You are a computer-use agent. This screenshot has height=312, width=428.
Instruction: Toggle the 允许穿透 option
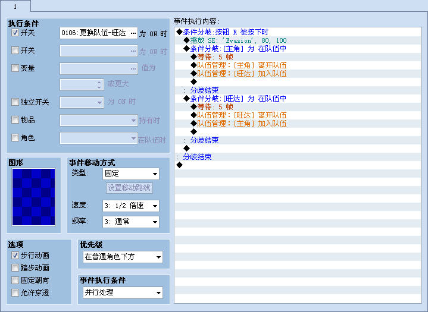pos(15,292)
